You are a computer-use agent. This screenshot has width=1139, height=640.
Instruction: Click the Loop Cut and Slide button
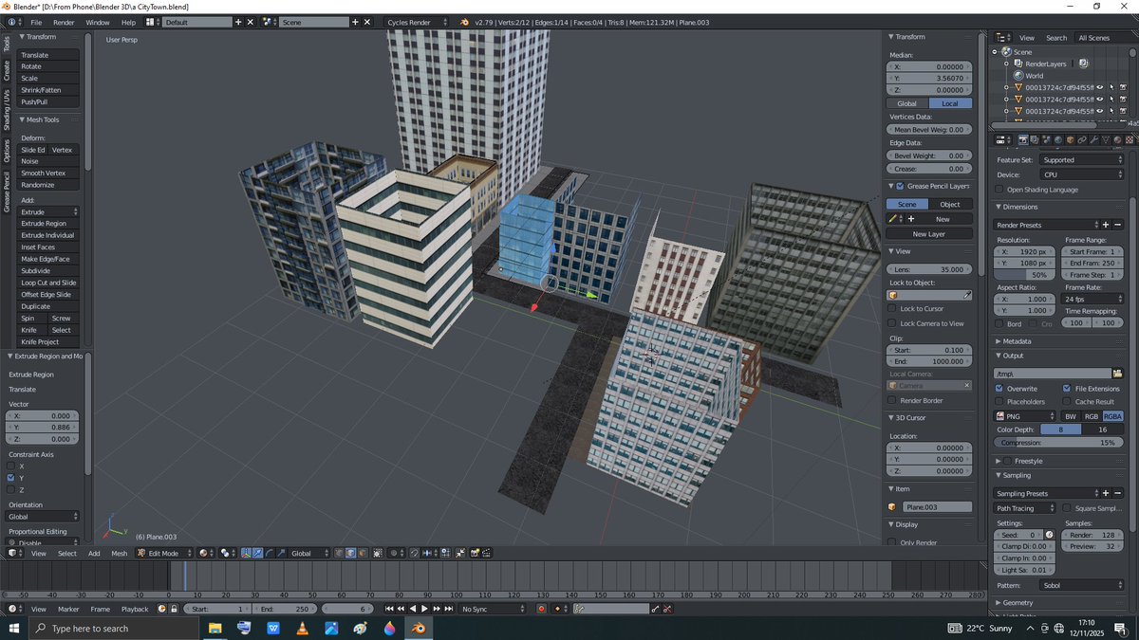48,283
